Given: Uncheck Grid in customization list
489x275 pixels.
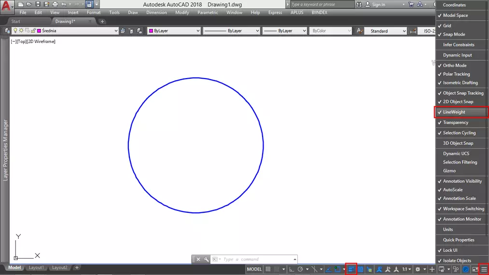Looking at the screenshot, I should pos(461,26).
